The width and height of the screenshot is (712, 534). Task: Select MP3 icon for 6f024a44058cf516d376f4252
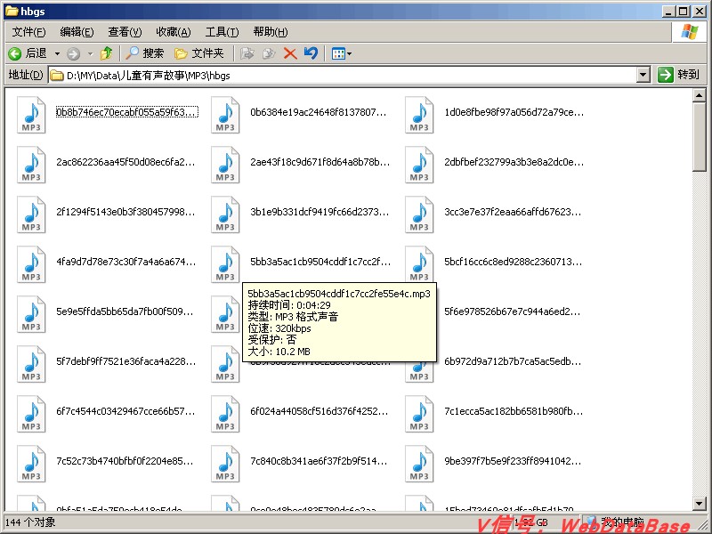pyautogui.click(x=225, y=415)
